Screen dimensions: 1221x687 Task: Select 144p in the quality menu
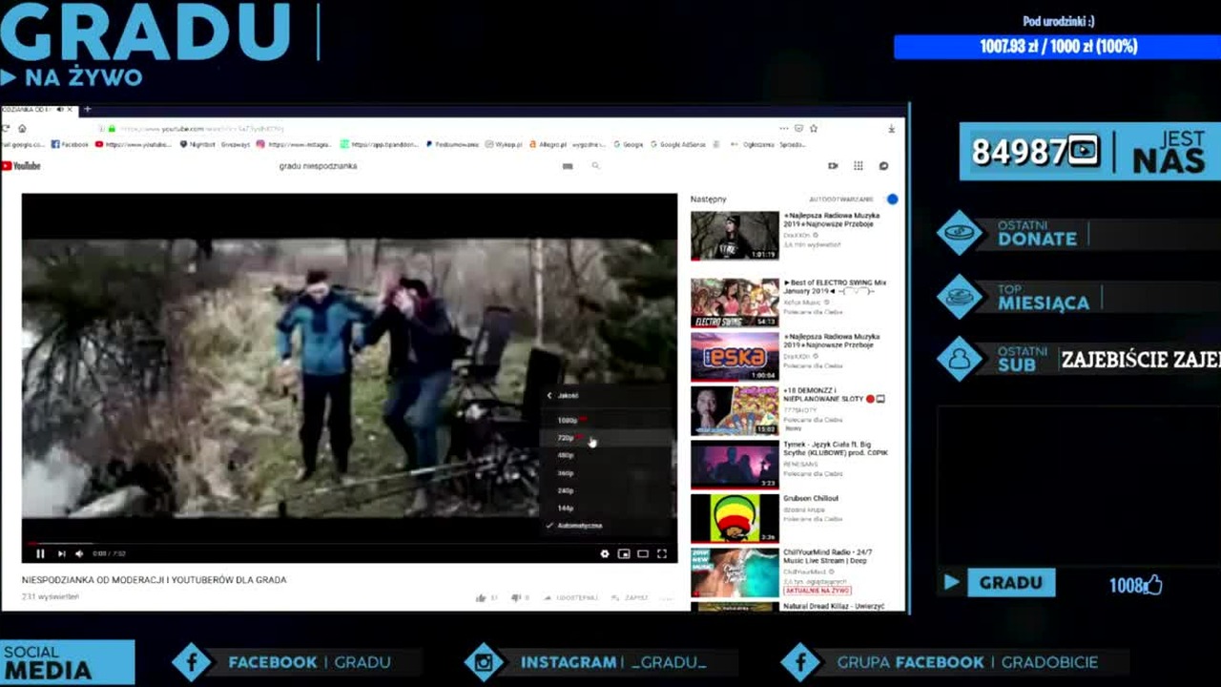(605, 508)
